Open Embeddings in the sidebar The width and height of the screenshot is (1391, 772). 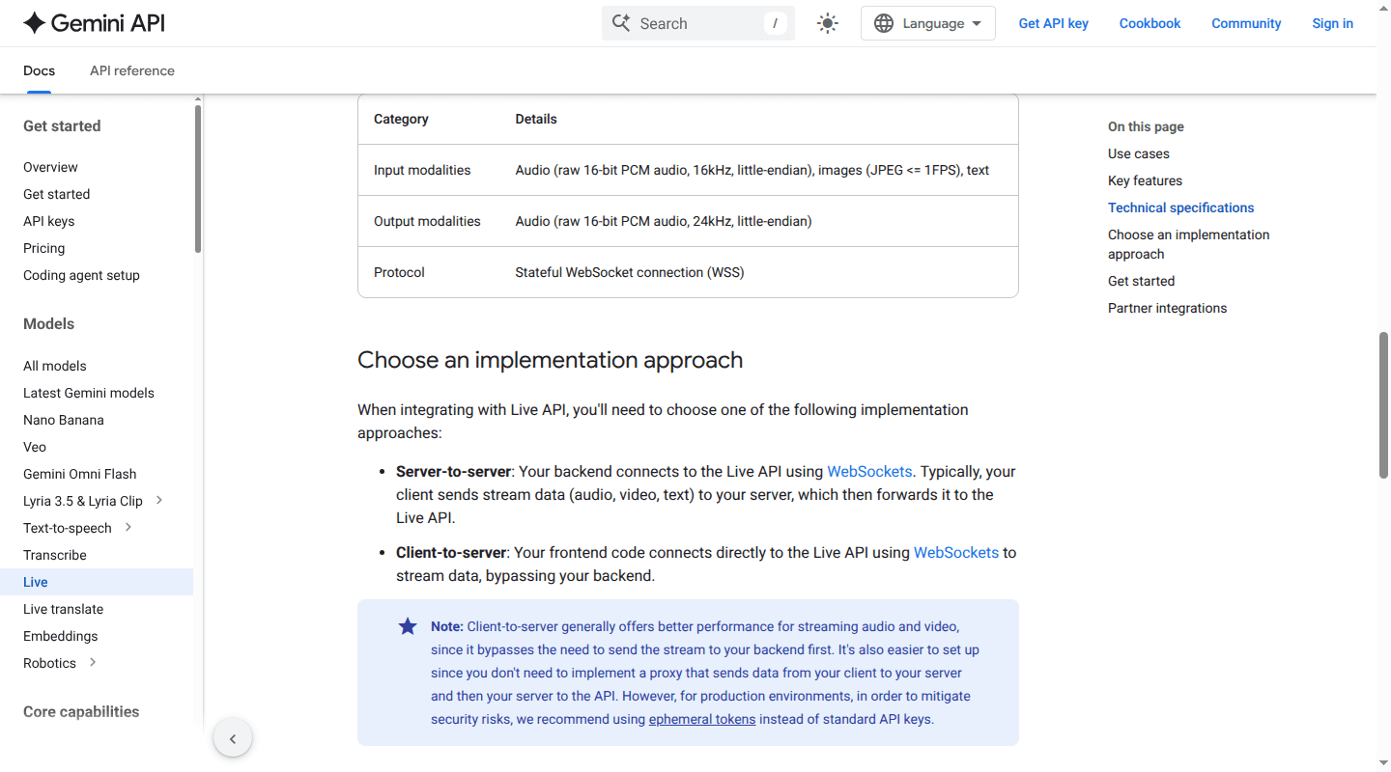tap(60, 636)
